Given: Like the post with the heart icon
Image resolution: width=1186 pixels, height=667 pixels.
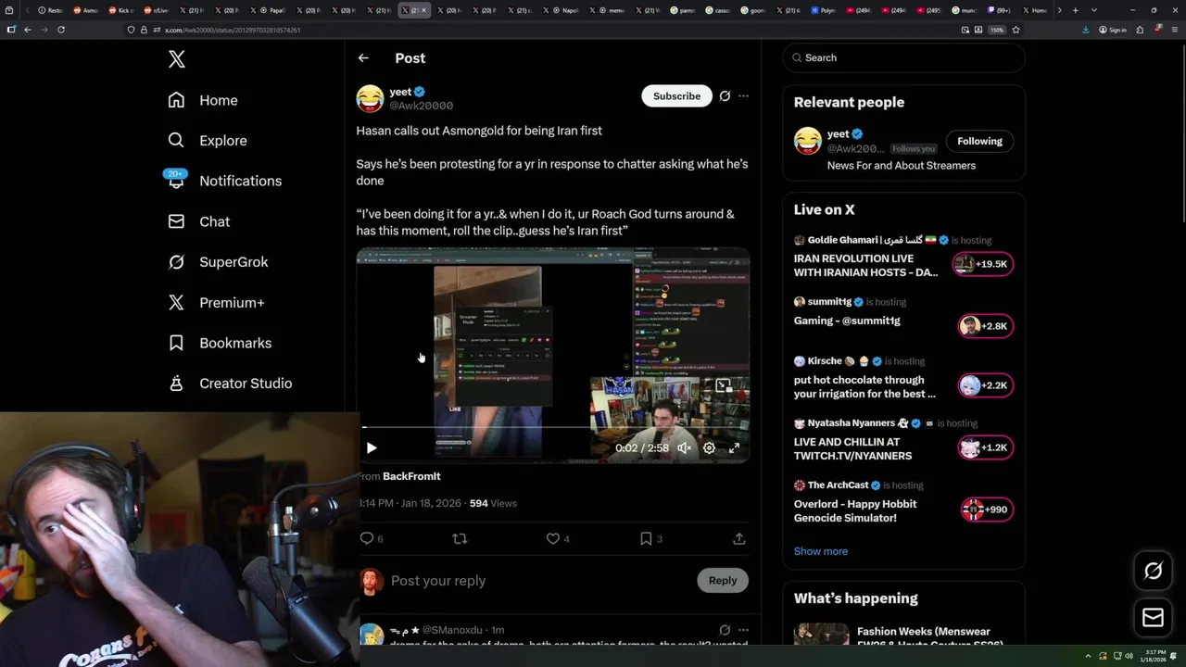Looking at the screenshot, I should pyautogui.click(x=553, y=538).
